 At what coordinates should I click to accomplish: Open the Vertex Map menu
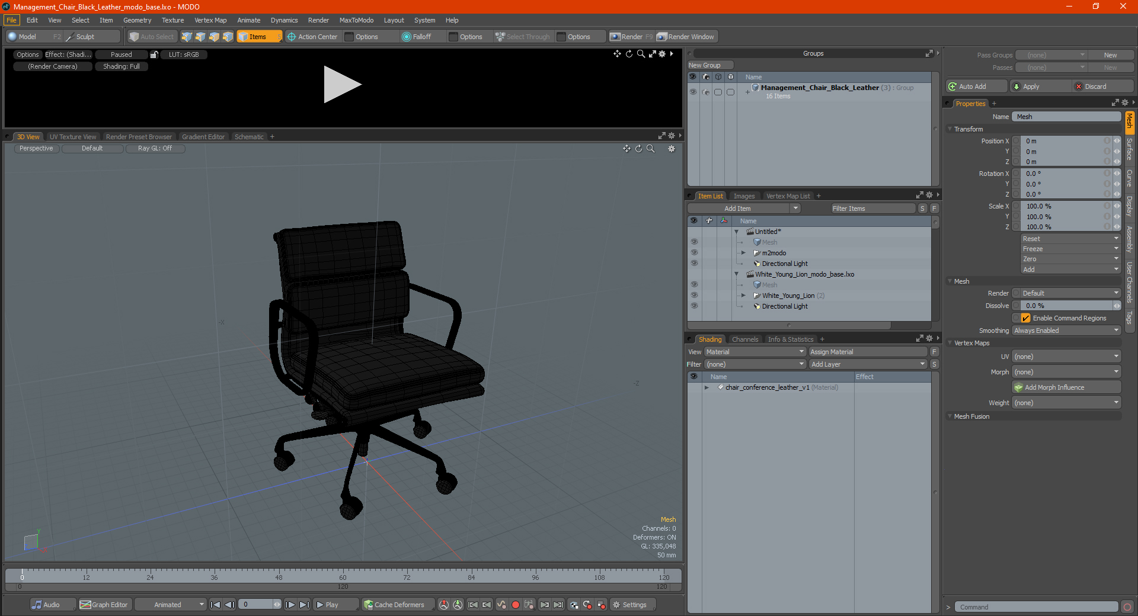pyautogui.click(x=210, y=20)
